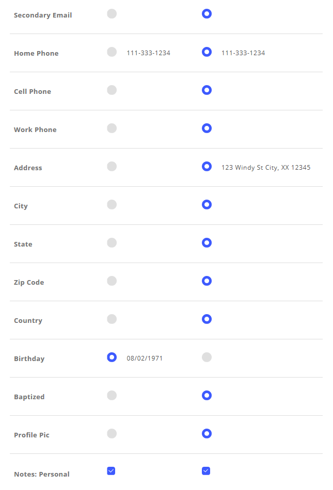Uncheck the second Notes: Personal checkbox
This screenshot has width=333, height=490.
point(206,471)
